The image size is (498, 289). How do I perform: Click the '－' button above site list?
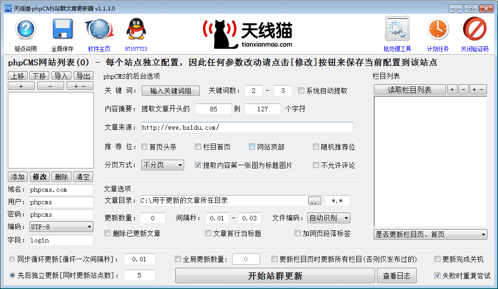[x=51, y=86]
